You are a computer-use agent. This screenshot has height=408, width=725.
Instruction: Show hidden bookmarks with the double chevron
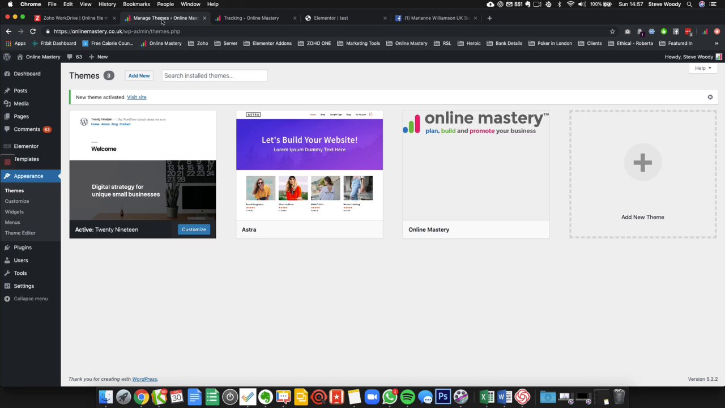pos(718,43)
